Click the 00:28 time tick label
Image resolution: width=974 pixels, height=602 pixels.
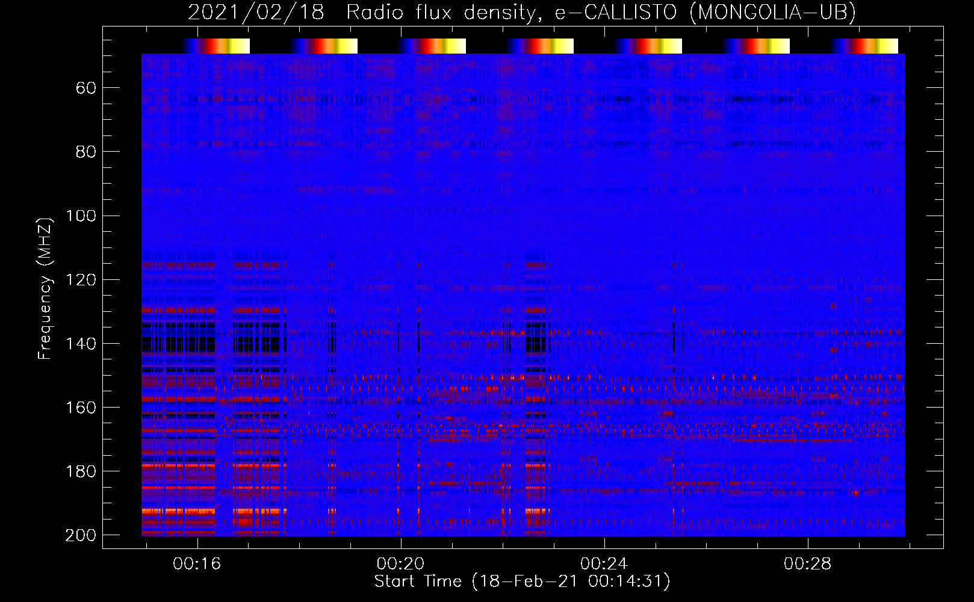point(807,563)
